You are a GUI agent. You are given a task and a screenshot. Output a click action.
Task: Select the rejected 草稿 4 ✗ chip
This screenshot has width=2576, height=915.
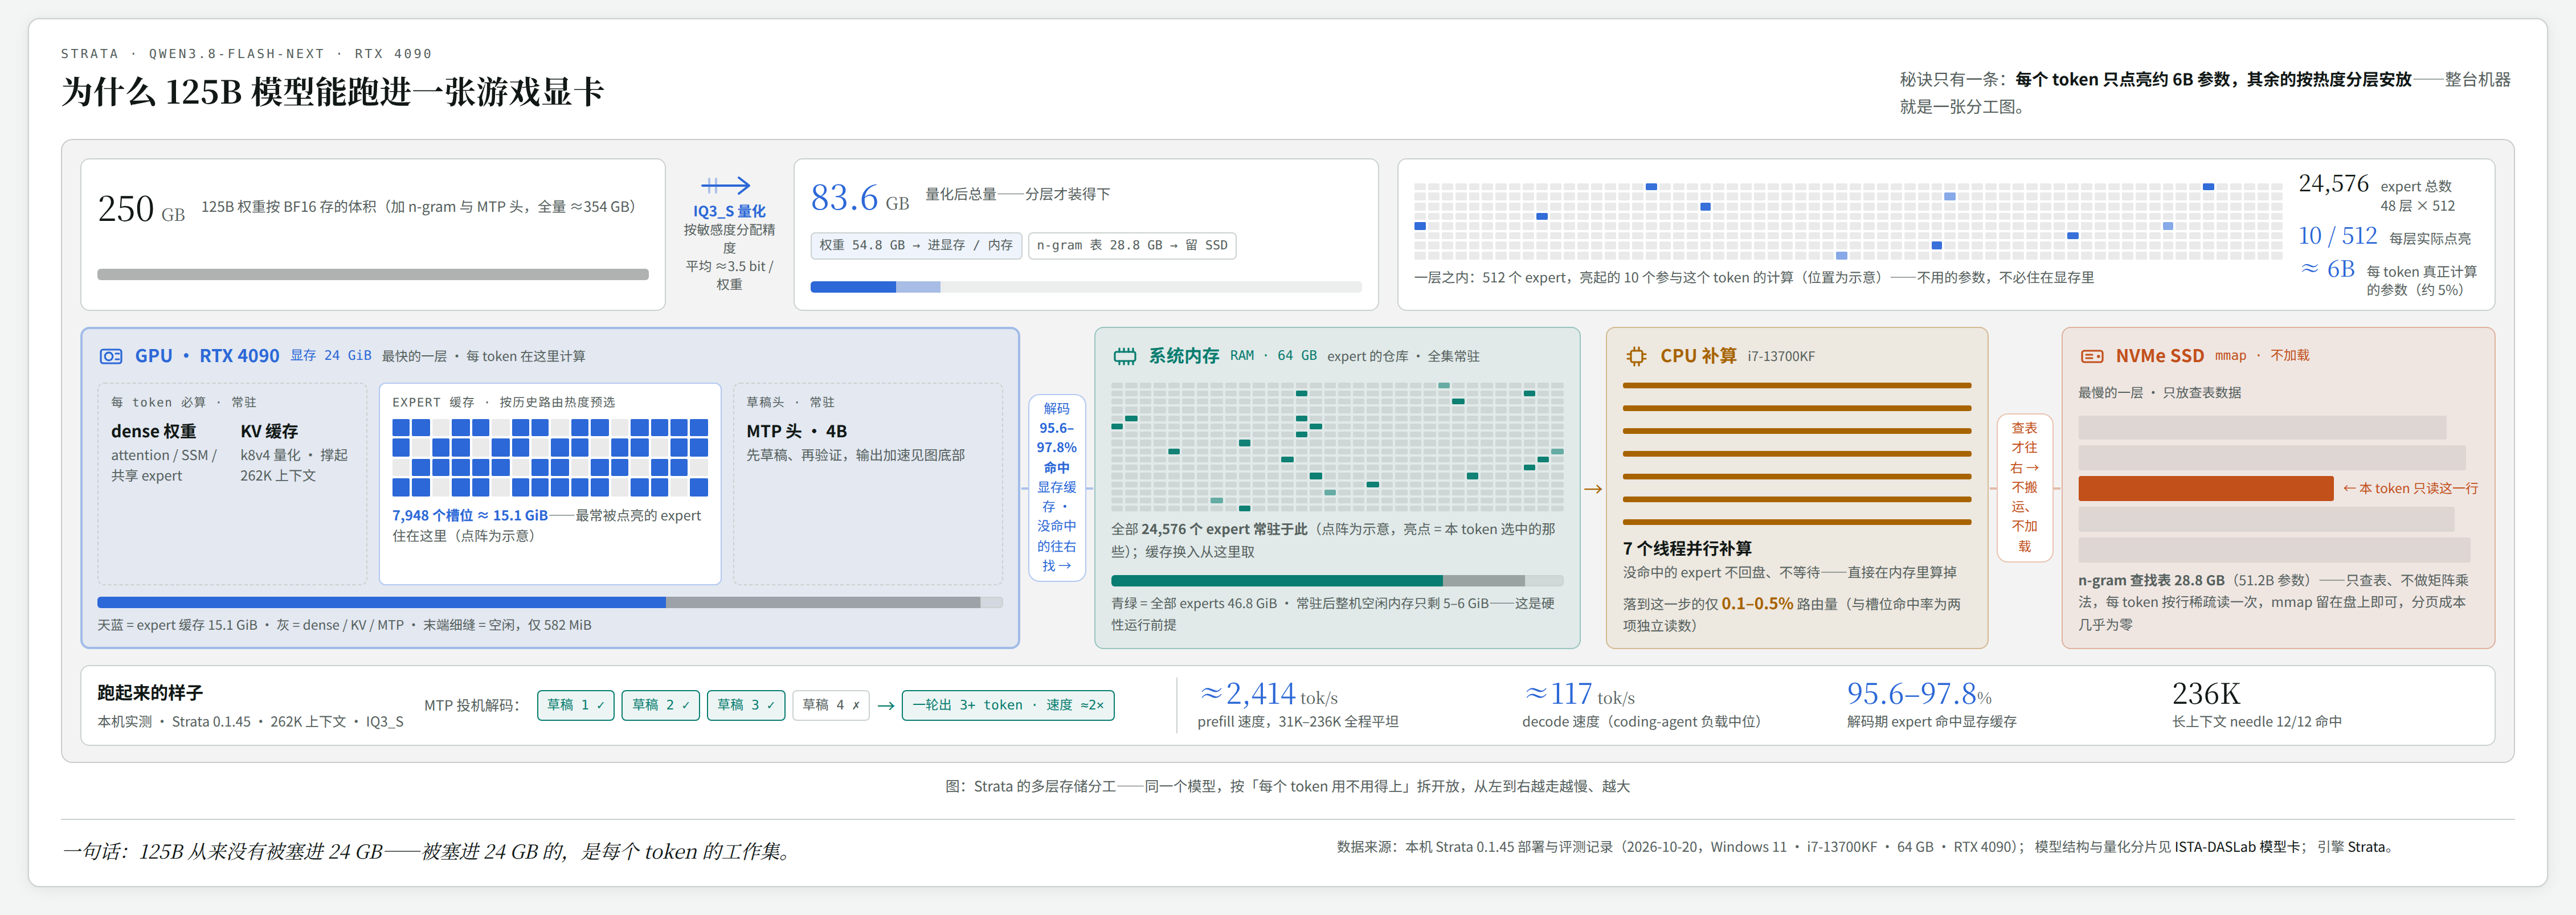coord(831,705)
